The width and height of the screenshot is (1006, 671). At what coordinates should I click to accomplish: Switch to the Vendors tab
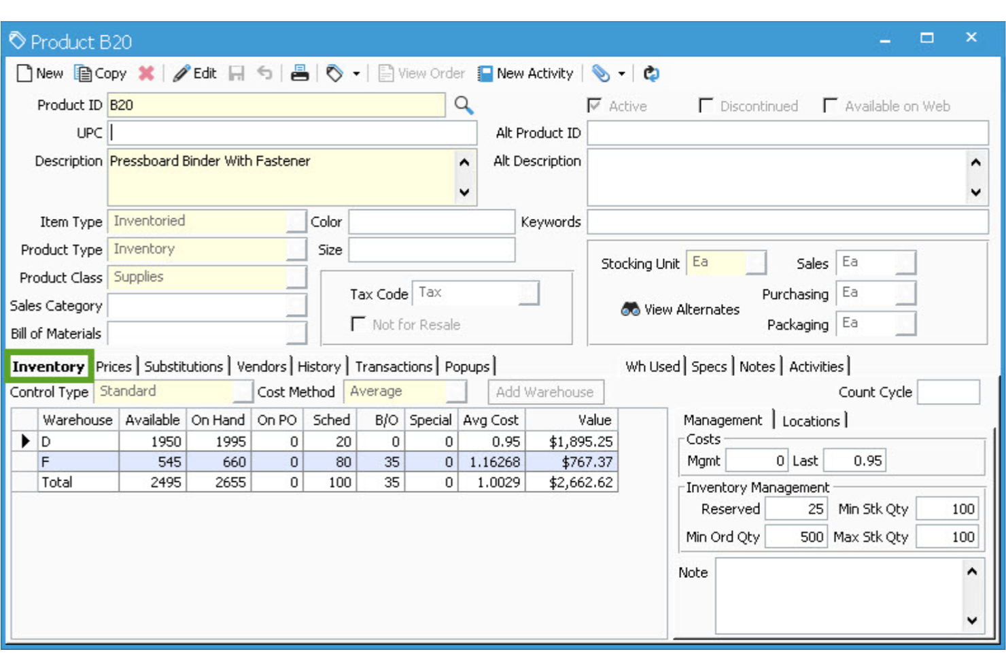click(261, 366)
